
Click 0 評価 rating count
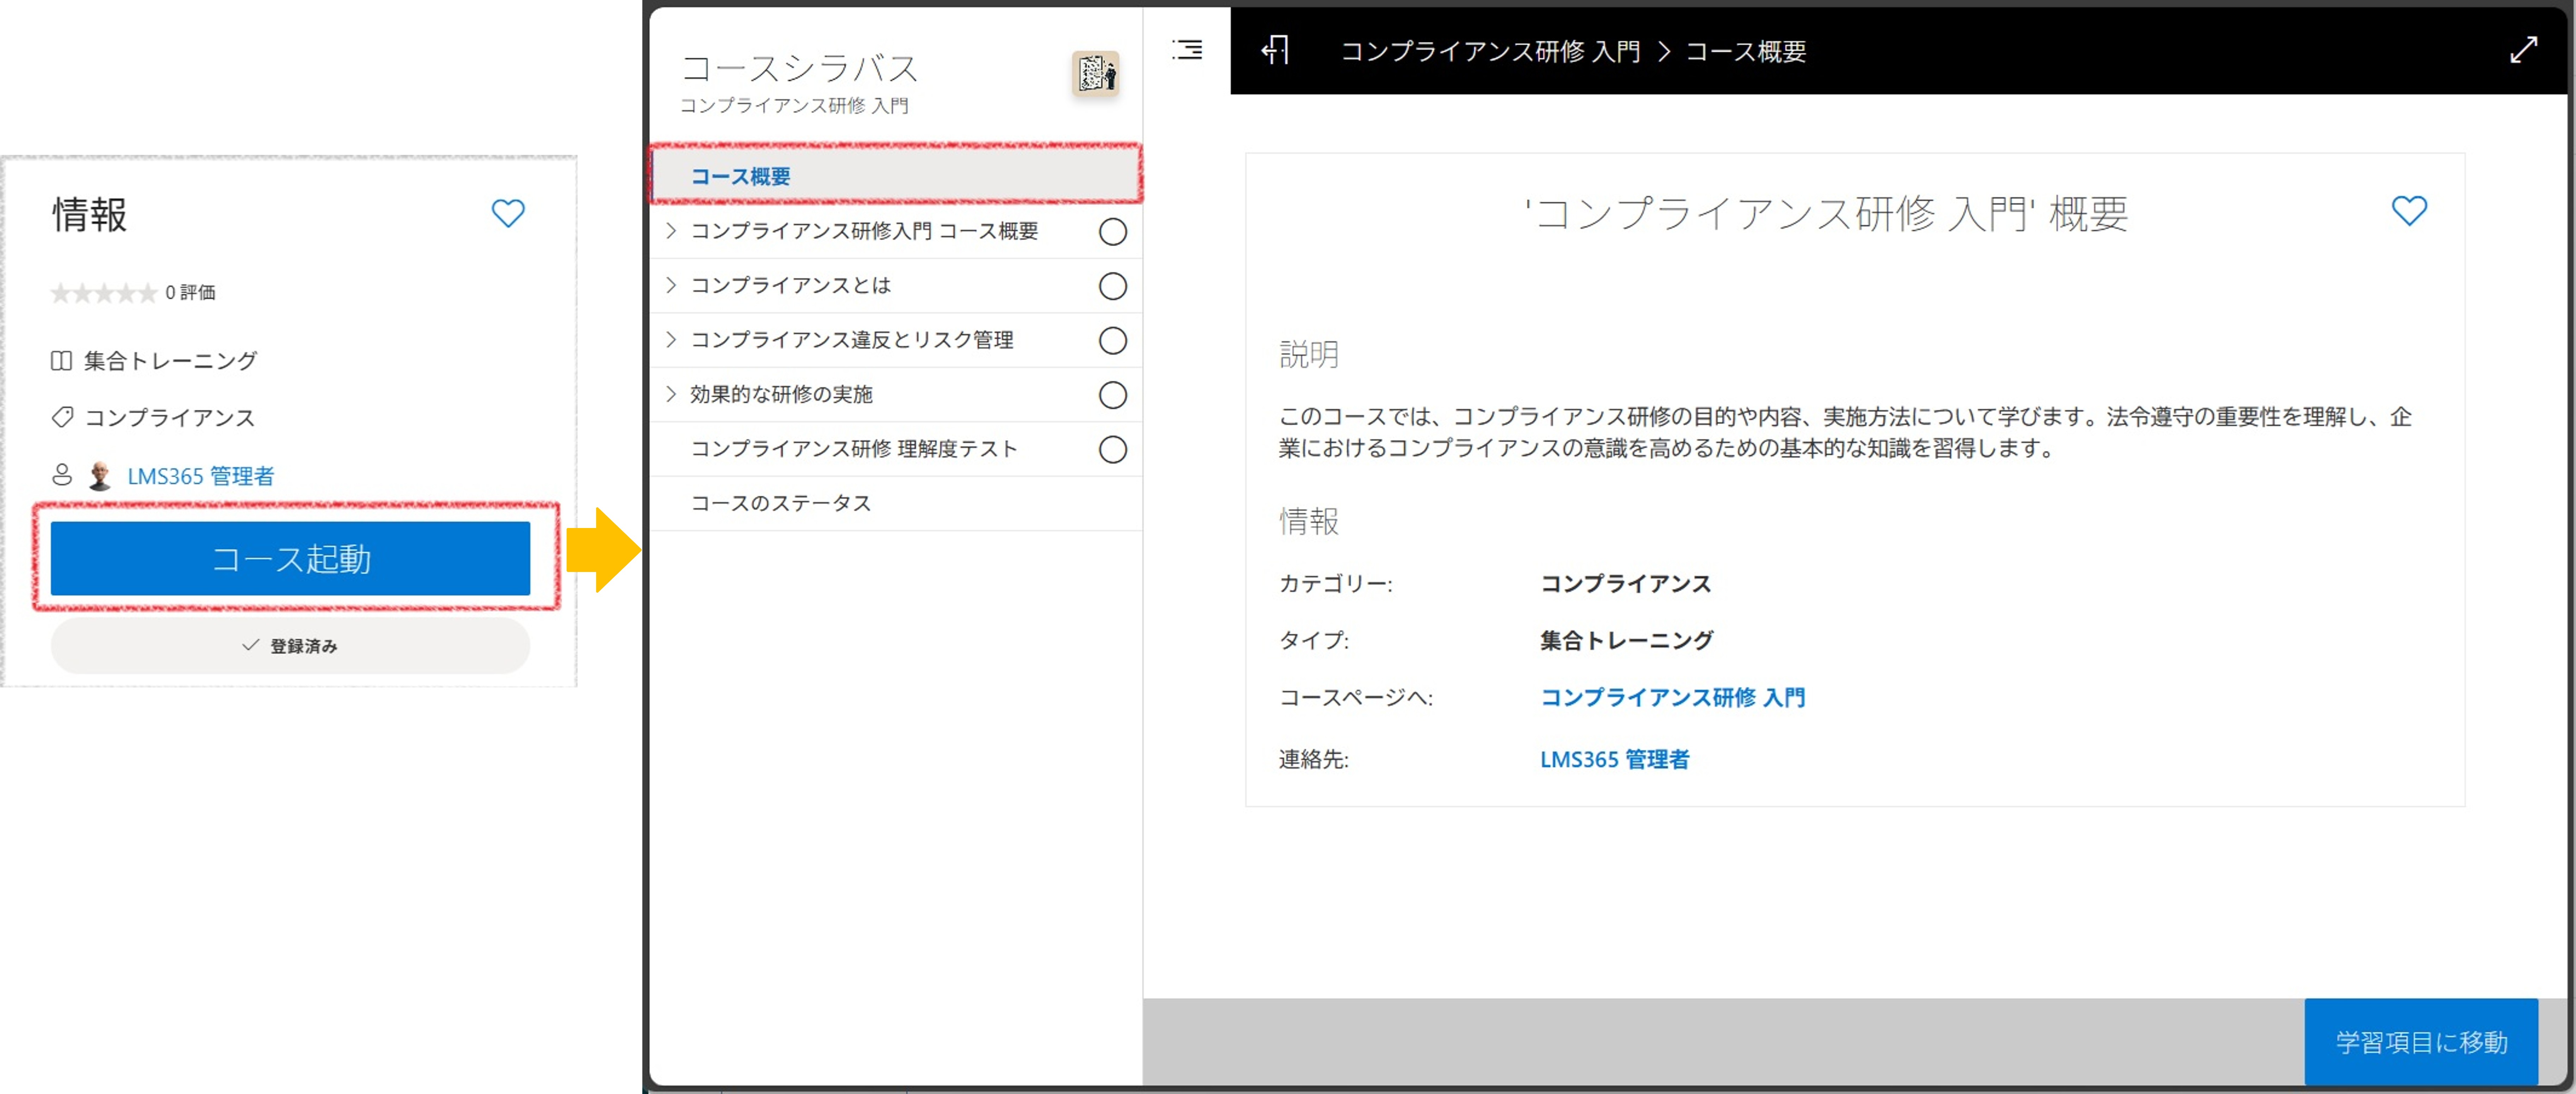click(x=190, y=292)
